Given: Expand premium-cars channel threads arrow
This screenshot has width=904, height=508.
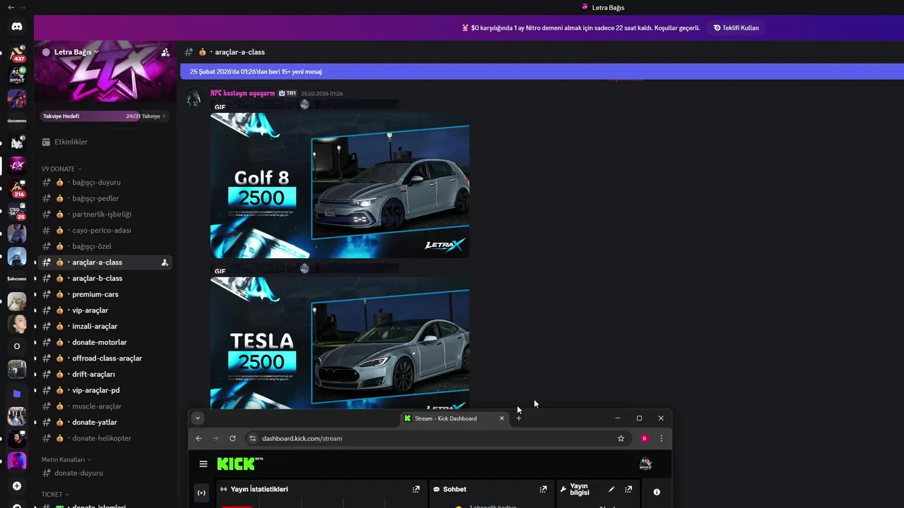Looking at the screenshot, I should (x=35, y=294).
